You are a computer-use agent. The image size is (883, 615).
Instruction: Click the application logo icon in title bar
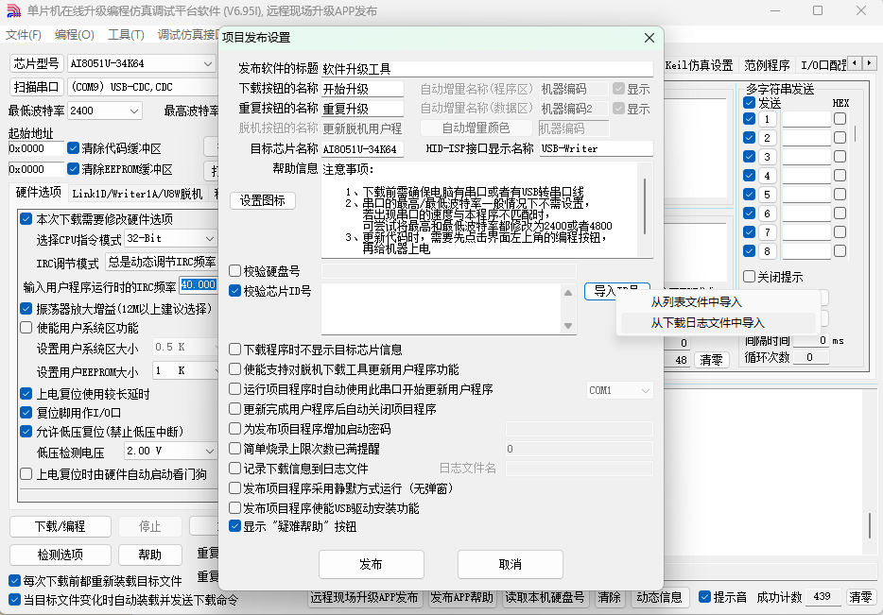(13, 10)
